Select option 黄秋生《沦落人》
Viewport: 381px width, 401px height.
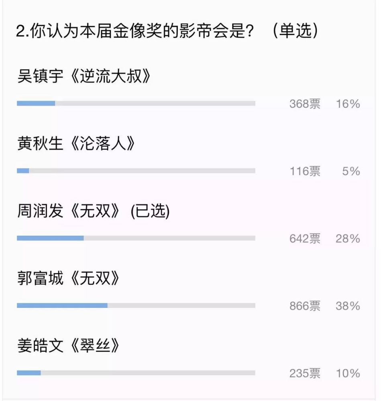coord(76,143)
